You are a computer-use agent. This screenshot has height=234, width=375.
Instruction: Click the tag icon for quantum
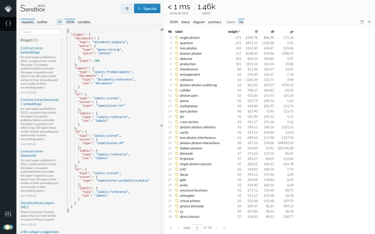[177, 43]
